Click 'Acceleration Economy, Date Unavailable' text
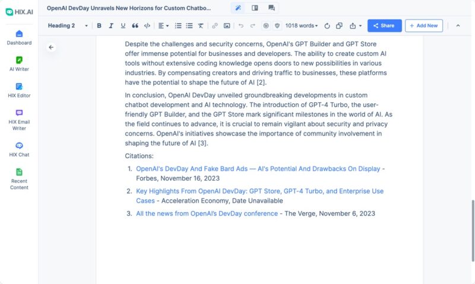This screenshot has width=475, height=284. coord(222,201)
